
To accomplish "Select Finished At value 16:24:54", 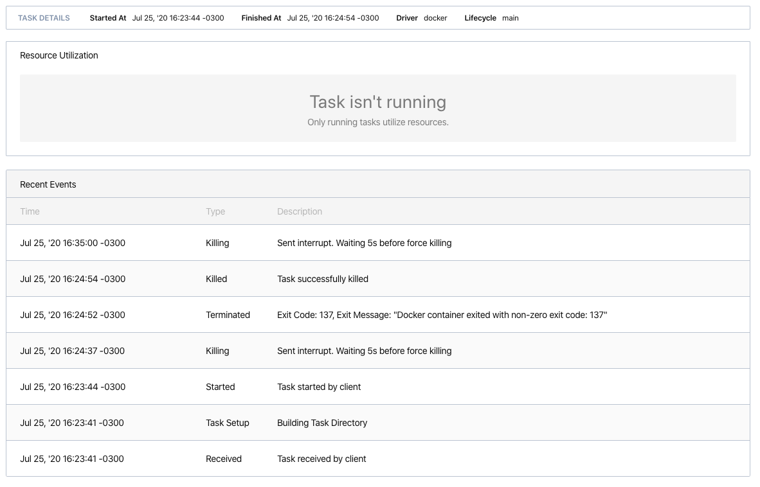I will pyautogui.click(x=333, y=18).
